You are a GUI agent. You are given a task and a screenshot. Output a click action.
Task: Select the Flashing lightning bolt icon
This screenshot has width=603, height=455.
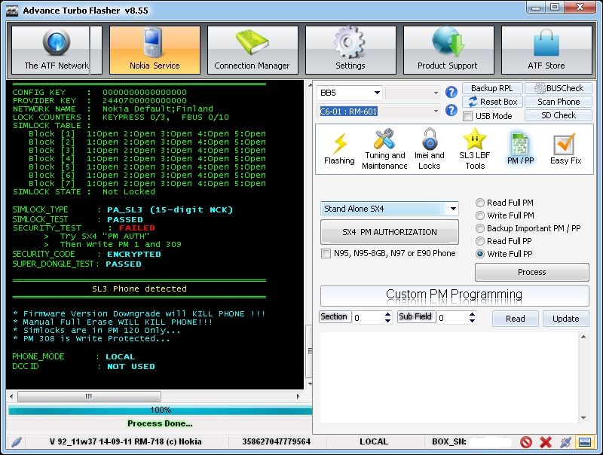[x=340, y=144]
